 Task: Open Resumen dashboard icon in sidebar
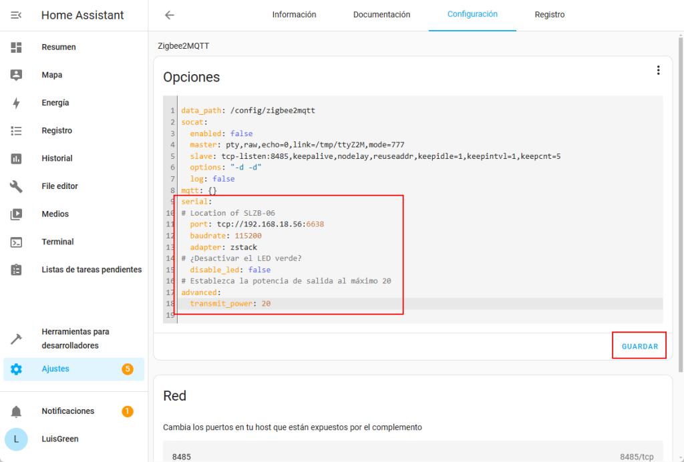(x=16, y=47)
